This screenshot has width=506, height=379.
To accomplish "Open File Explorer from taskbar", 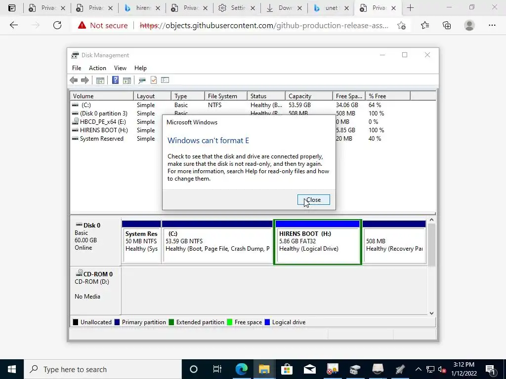I will click(264, 369).
